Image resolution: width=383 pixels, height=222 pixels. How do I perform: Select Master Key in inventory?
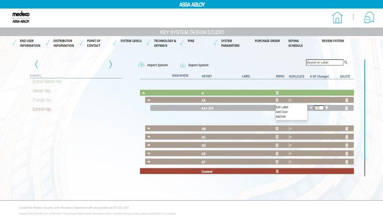coord(42,91)
